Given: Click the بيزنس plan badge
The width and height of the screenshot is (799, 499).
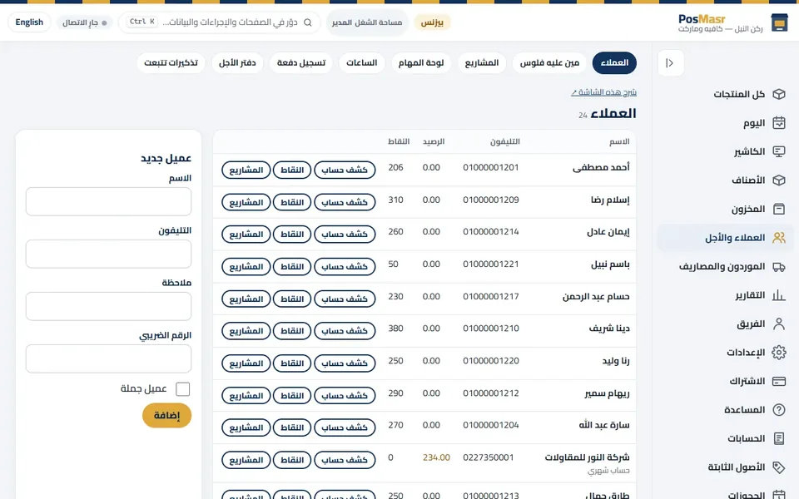Looking at the screenshot, I should coord(432,22).
